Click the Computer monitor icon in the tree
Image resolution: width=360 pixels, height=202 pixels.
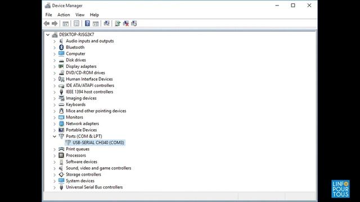(61, 54)
